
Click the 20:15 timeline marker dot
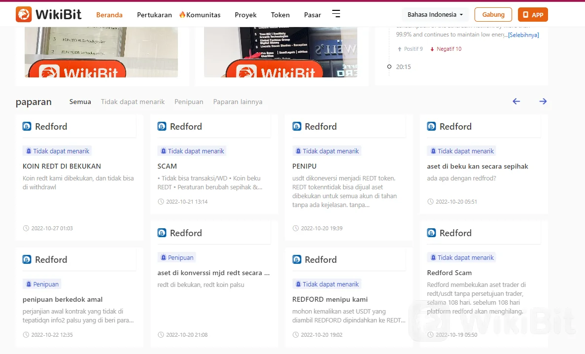click(389, 67)
